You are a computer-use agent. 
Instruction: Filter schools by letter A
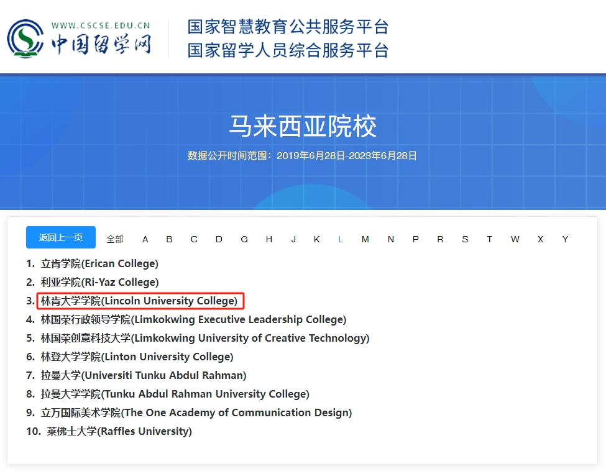[x=145, y=240]
